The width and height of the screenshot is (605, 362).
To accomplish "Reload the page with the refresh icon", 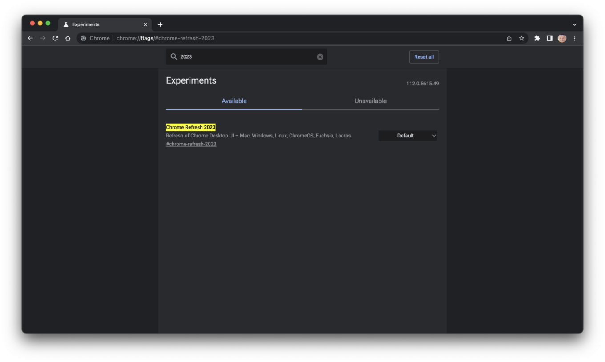I will (55, 38).
